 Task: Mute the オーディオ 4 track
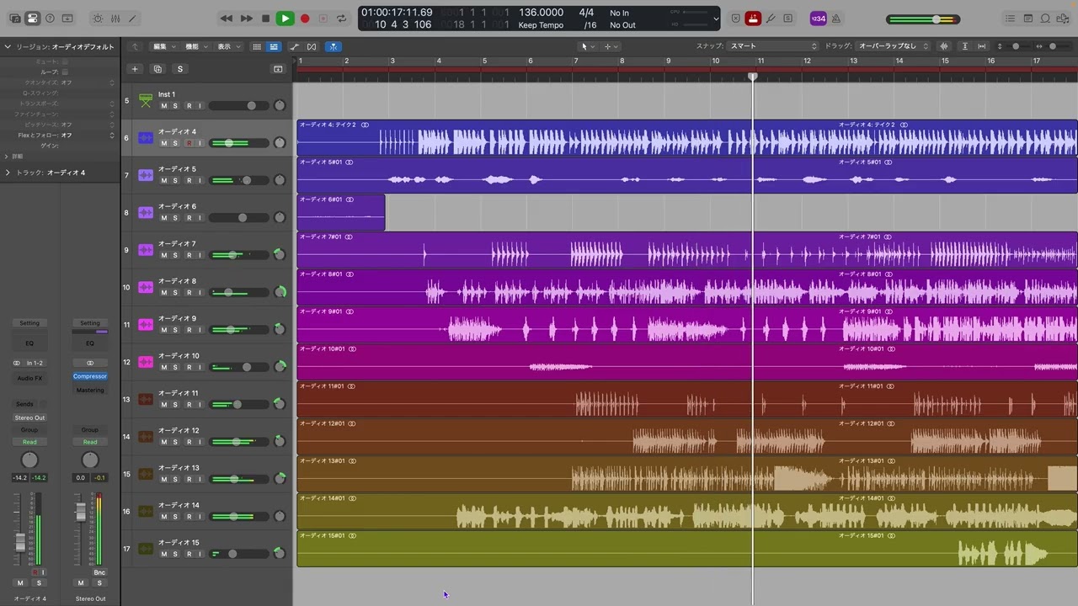pos(164,143)
